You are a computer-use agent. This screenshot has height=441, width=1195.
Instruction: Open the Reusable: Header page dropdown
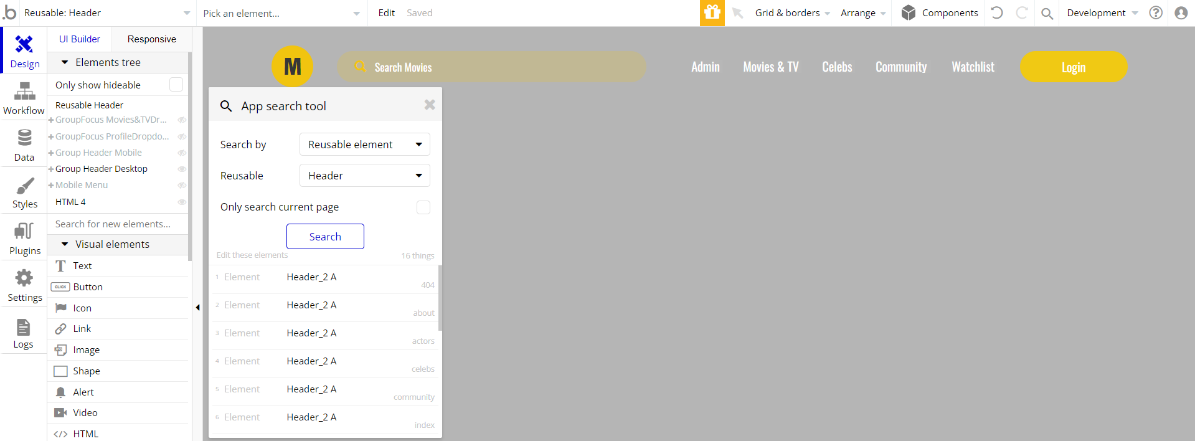107,13
